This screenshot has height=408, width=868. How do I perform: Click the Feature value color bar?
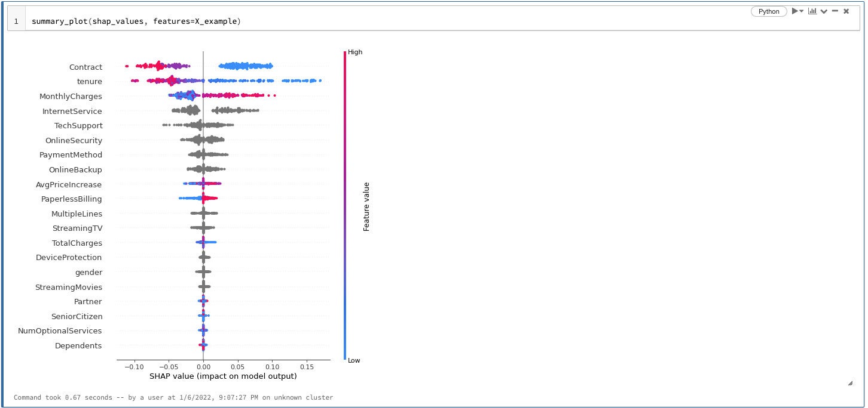345,206
